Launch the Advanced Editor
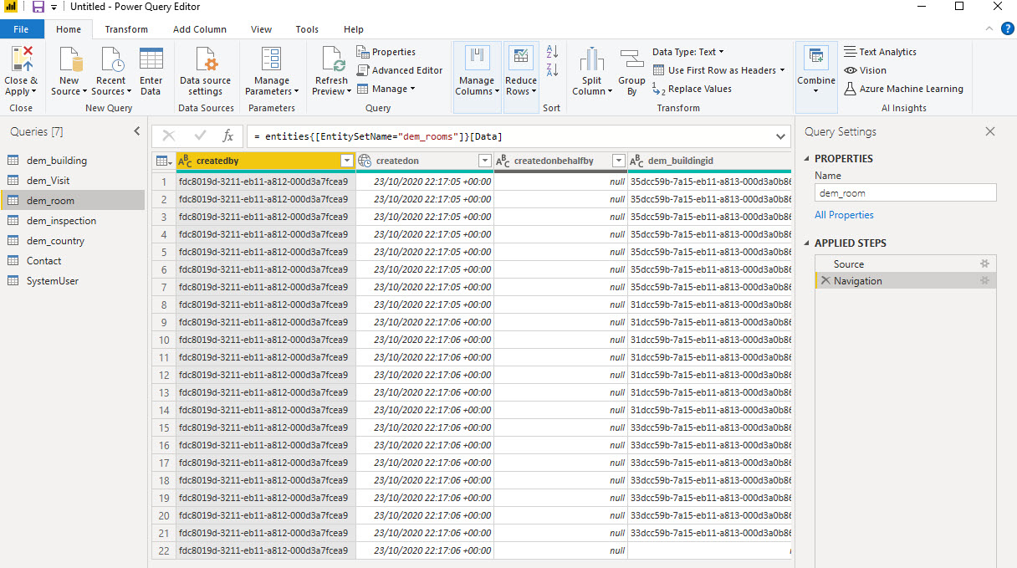Screen dimensions: 1017x568 [x=400, y=70]
